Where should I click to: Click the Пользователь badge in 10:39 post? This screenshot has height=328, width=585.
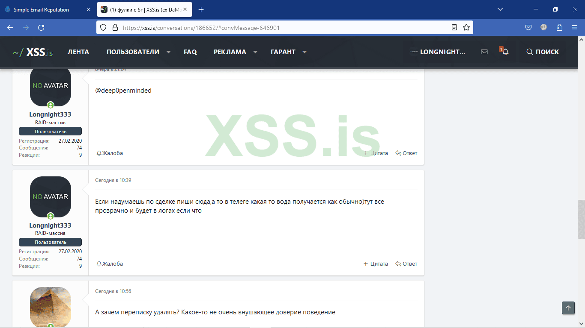50,242
